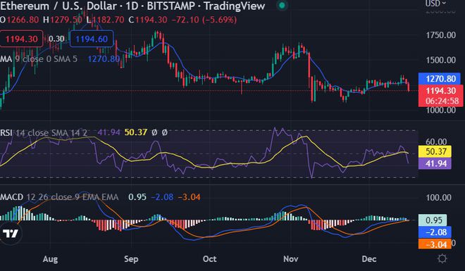Click the Nov label on time axis
The image size is (465, 271).
click(x=290, y=259)
